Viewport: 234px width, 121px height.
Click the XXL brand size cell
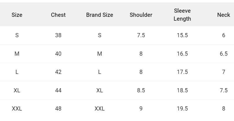(x=99, y=109)
